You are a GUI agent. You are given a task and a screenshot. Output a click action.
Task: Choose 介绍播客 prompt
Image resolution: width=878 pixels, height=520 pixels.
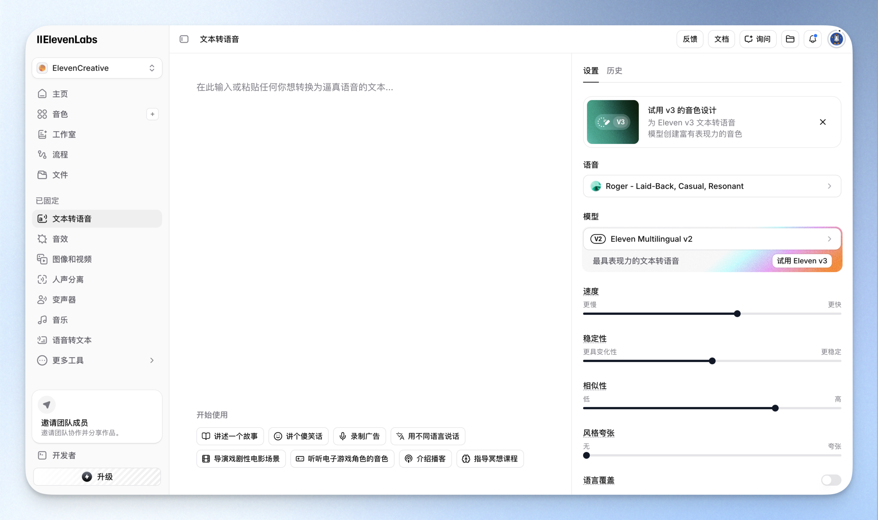[x=425, y=459]
